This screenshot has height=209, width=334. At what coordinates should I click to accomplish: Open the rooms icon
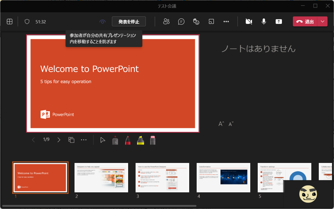pyautogui.click(x=211, y=22)
